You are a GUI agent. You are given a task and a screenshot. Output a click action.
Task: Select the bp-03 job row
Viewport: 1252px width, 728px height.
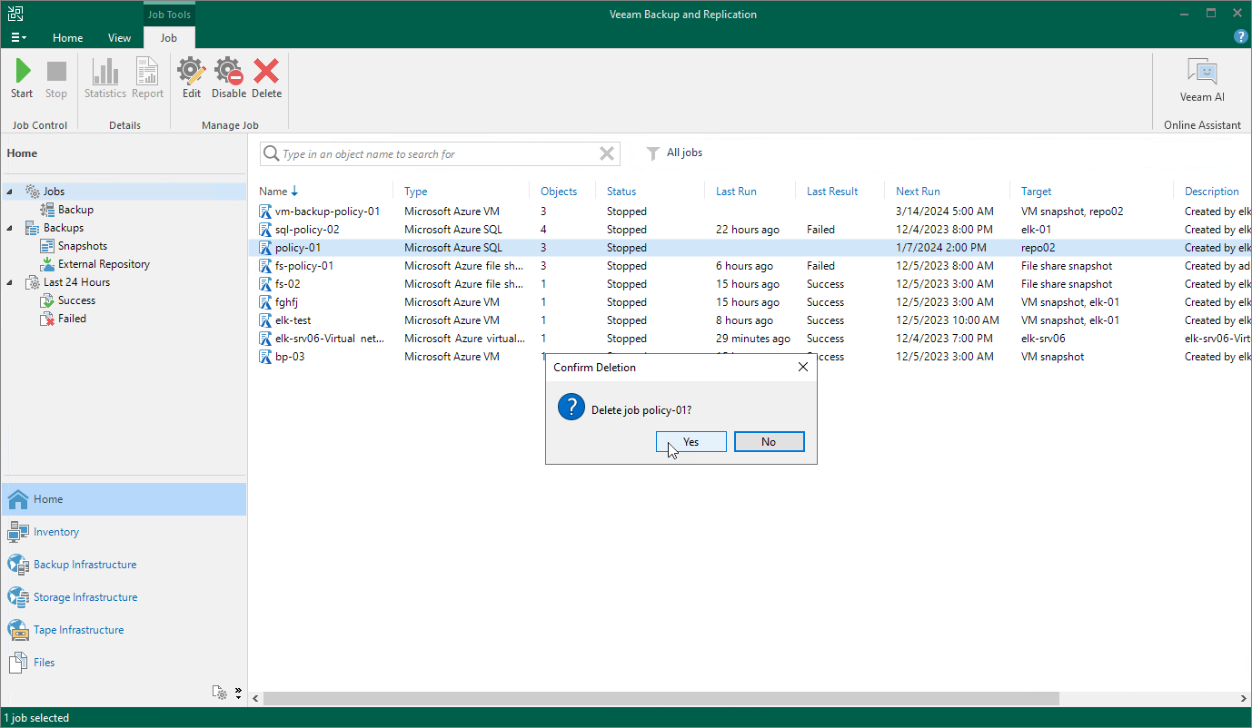tap(750, 357)
